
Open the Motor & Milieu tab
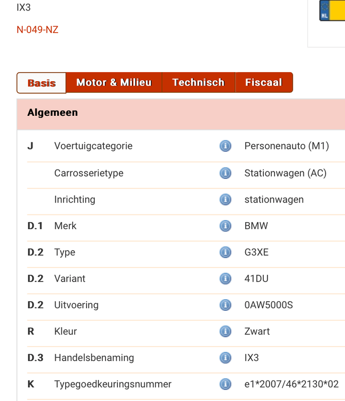click(x=114, y=83)
